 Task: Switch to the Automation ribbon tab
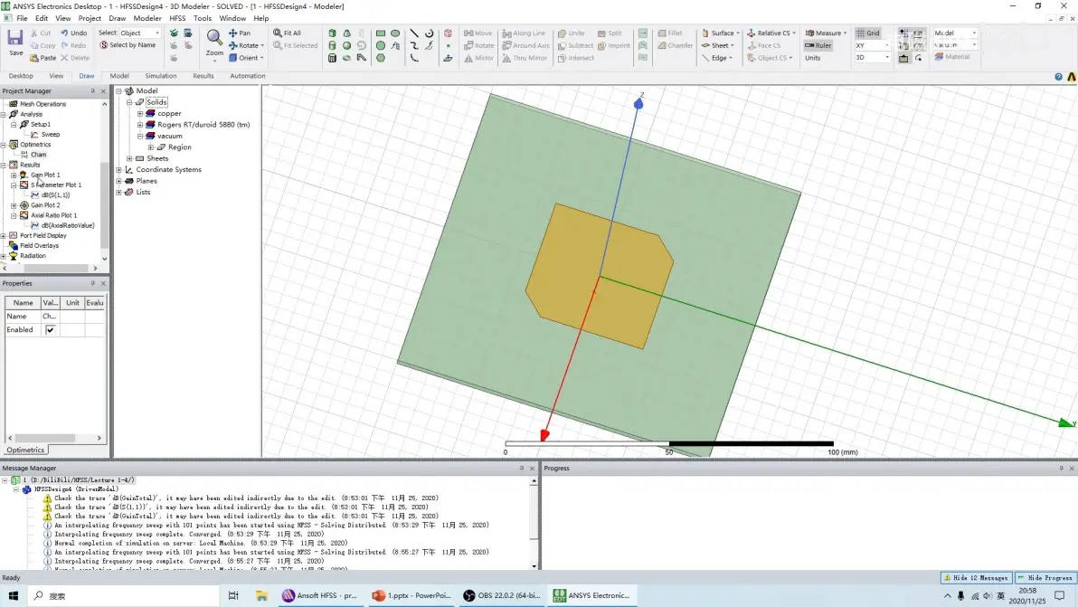(x=248, y=76)
